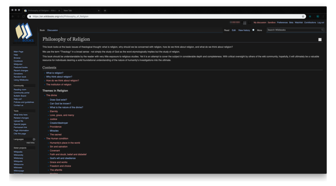Open a new browser tab with plus button

(x=105, y=11)
